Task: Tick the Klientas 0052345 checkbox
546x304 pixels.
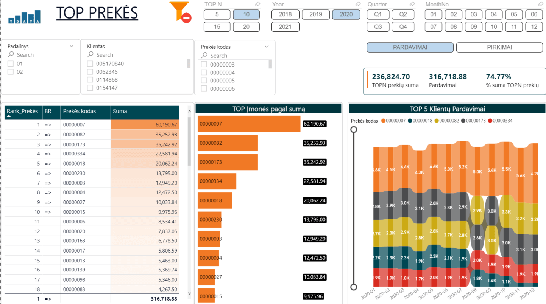Action: pos(90,72)
